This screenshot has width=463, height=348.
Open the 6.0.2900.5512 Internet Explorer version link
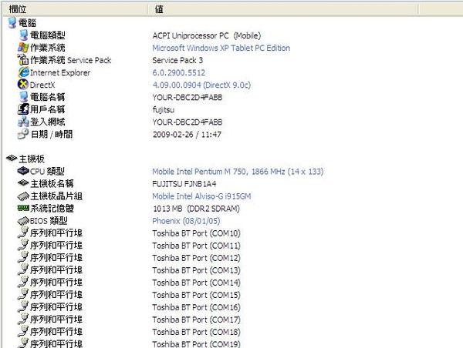point(179,73)
